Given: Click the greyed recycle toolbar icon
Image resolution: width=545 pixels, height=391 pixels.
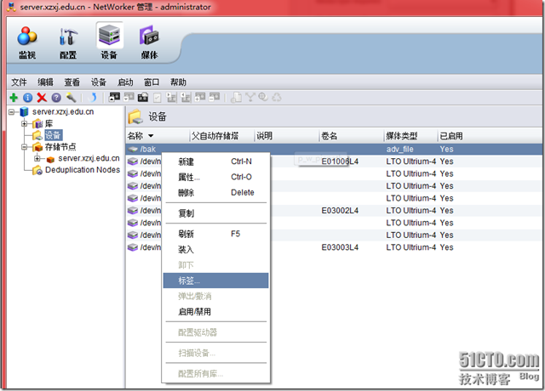Looking at the screenshot, I should click(277, 97).
